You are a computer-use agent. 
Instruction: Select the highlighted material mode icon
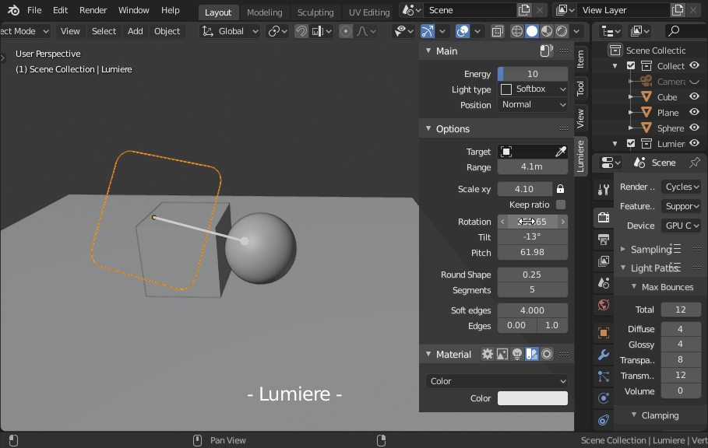pyautogui.click(x=532, y=354)
